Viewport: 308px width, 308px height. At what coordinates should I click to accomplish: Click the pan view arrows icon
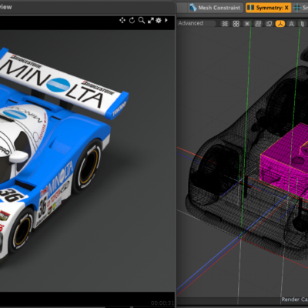122,20
